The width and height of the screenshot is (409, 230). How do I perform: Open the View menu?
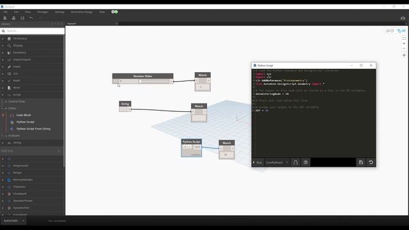[27, 12]
